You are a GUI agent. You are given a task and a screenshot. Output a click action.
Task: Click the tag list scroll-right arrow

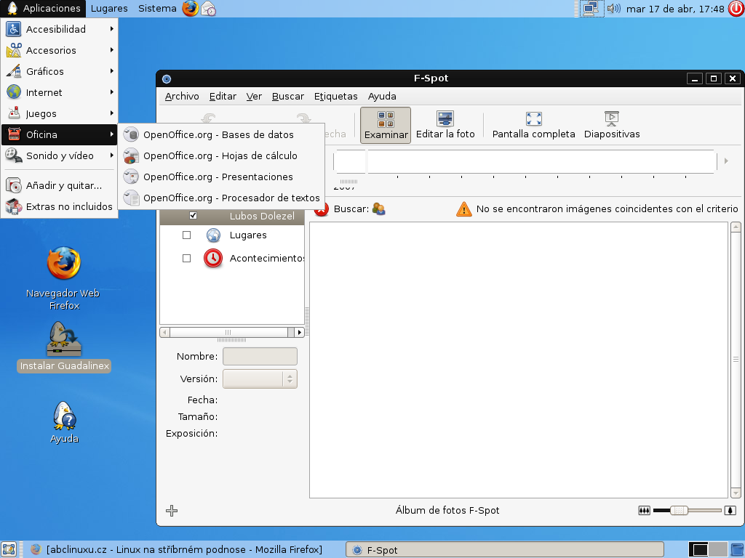299,332
